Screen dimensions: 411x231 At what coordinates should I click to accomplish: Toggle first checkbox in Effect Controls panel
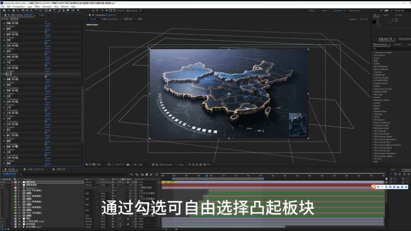point(46,32)
